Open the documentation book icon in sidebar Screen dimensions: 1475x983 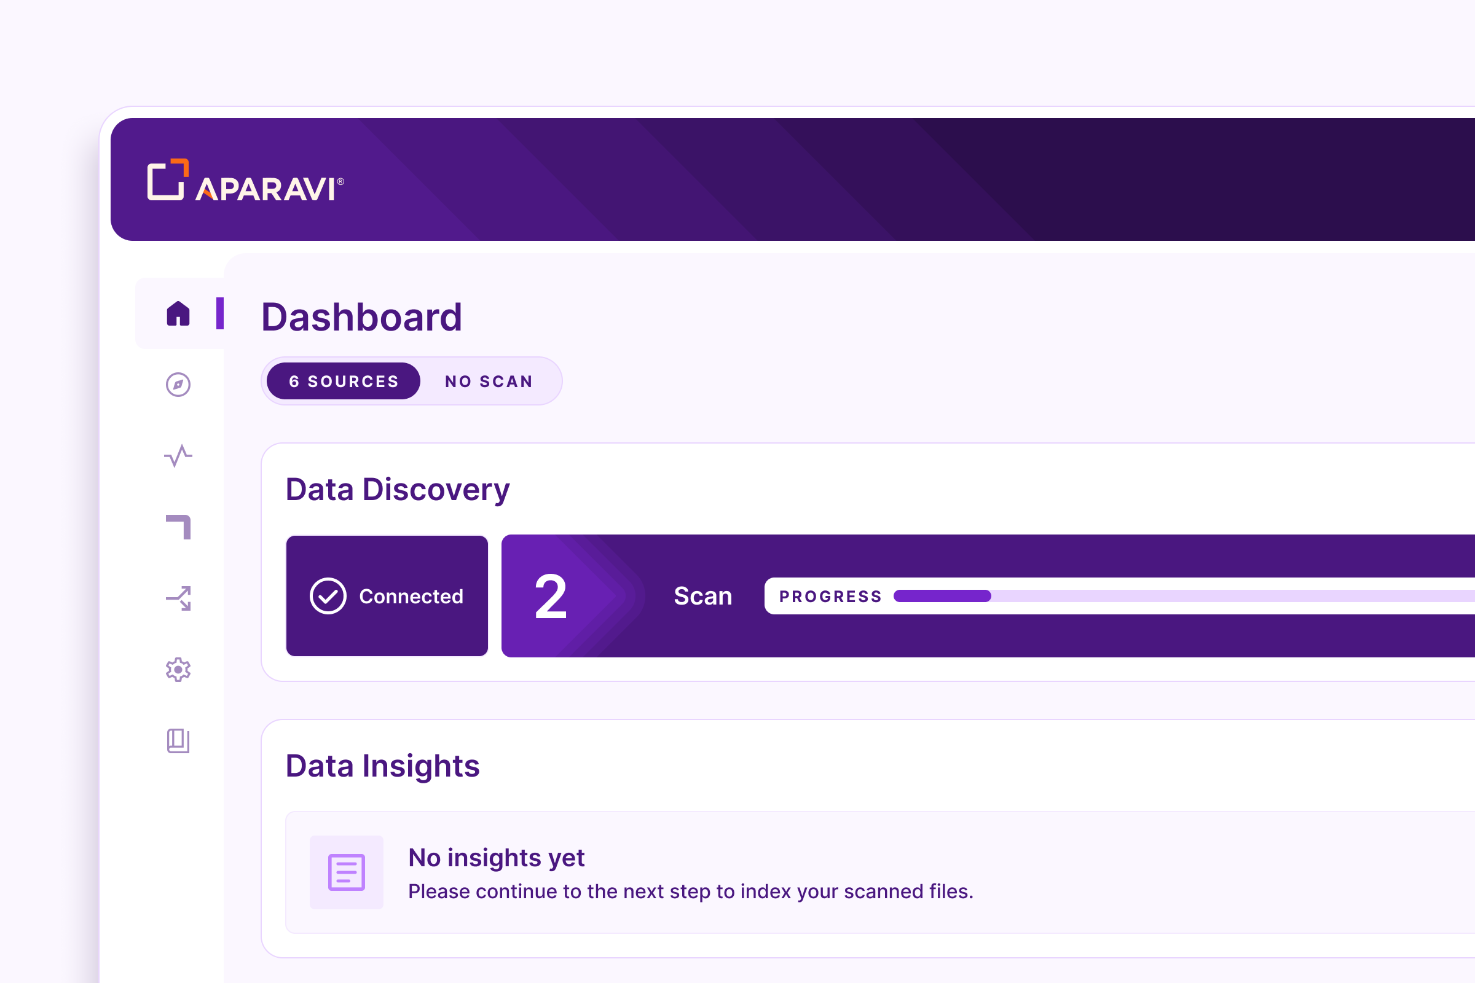[x=178, y=740]
